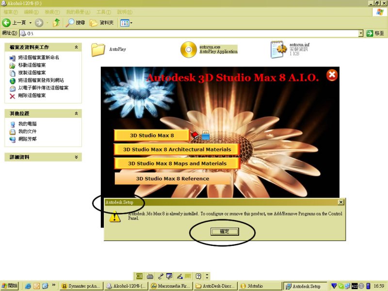Click the system tray clock 16:59

click(x=379, y=286)
